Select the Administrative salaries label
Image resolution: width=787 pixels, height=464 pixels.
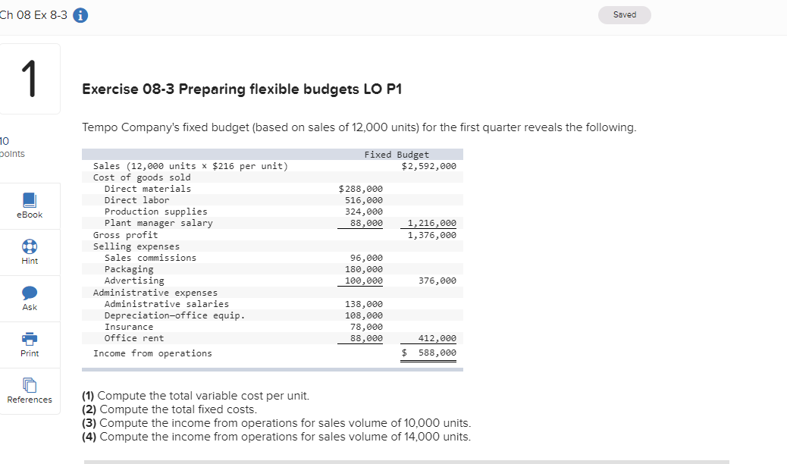pyautogui.click(x=167, y=304)
